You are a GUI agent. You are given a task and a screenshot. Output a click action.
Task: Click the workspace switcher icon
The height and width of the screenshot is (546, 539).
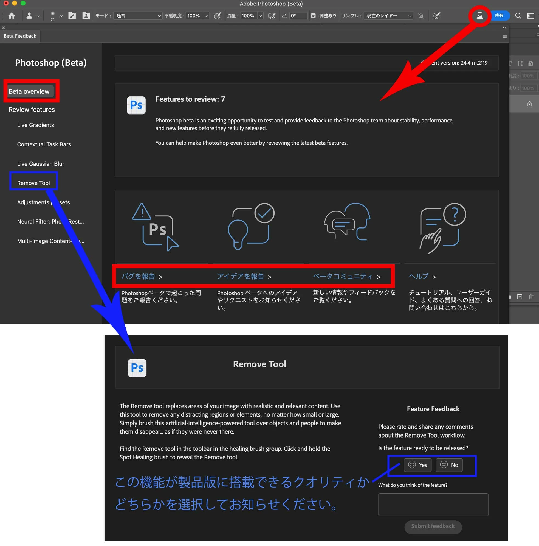pos(530,16)
